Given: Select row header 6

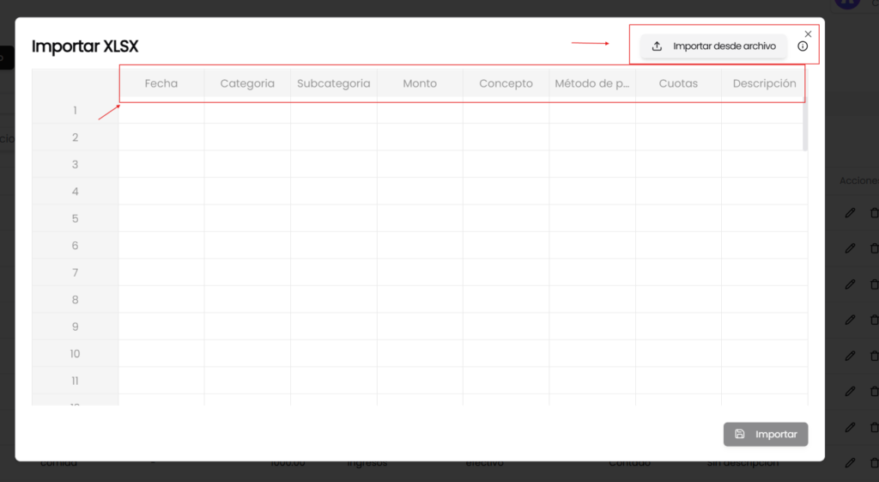Looking at the screenshot, I should click(76, 245).
